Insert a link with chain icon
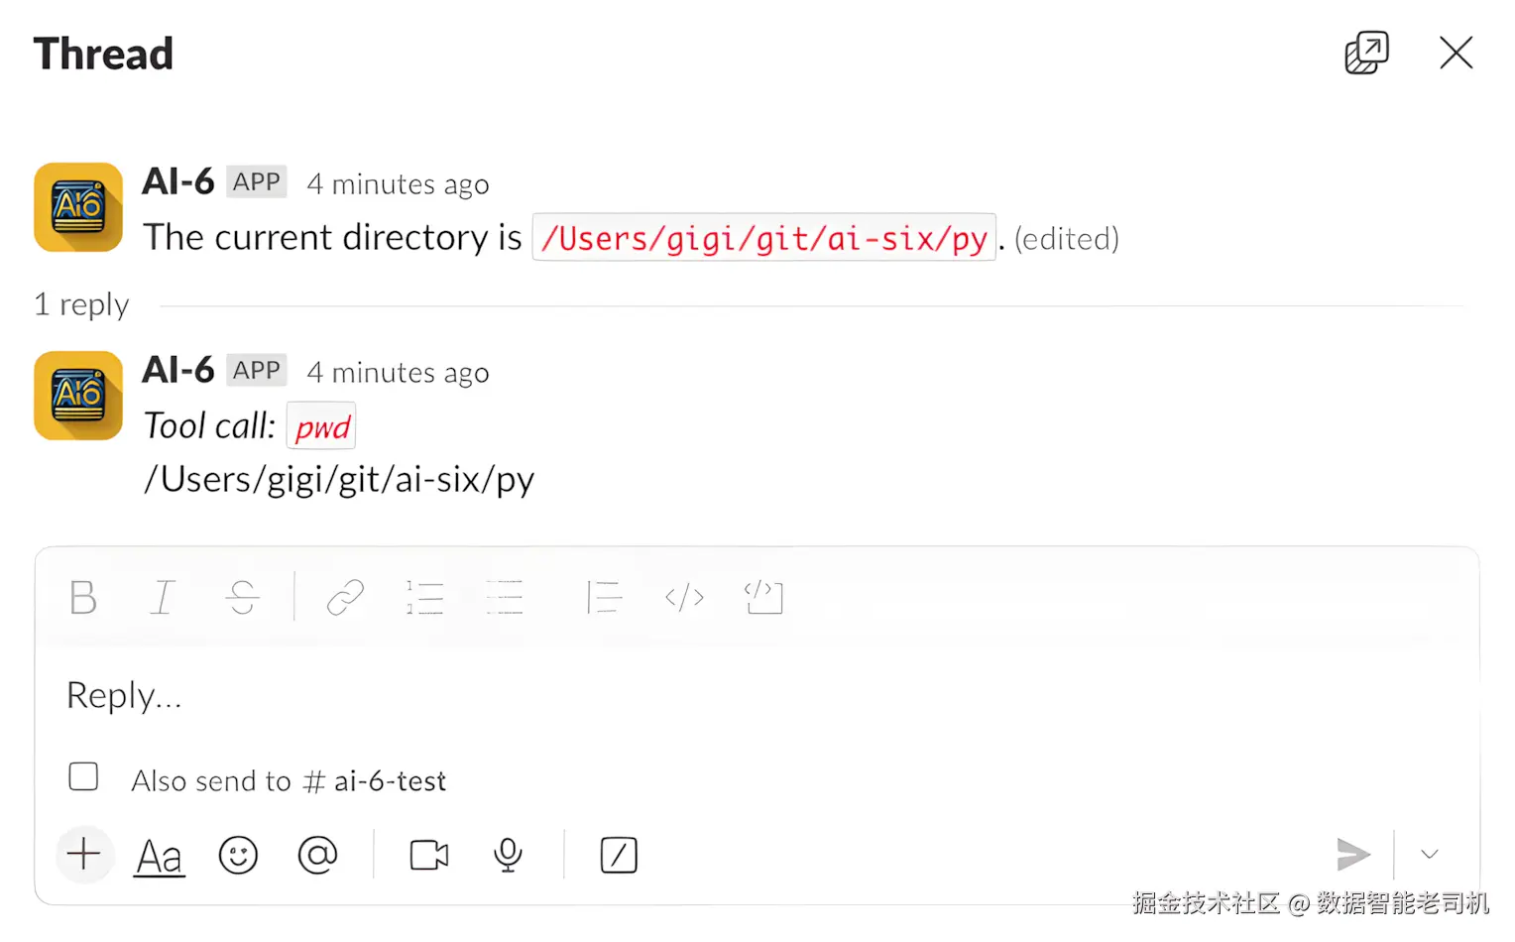 (x=345, y=598)
